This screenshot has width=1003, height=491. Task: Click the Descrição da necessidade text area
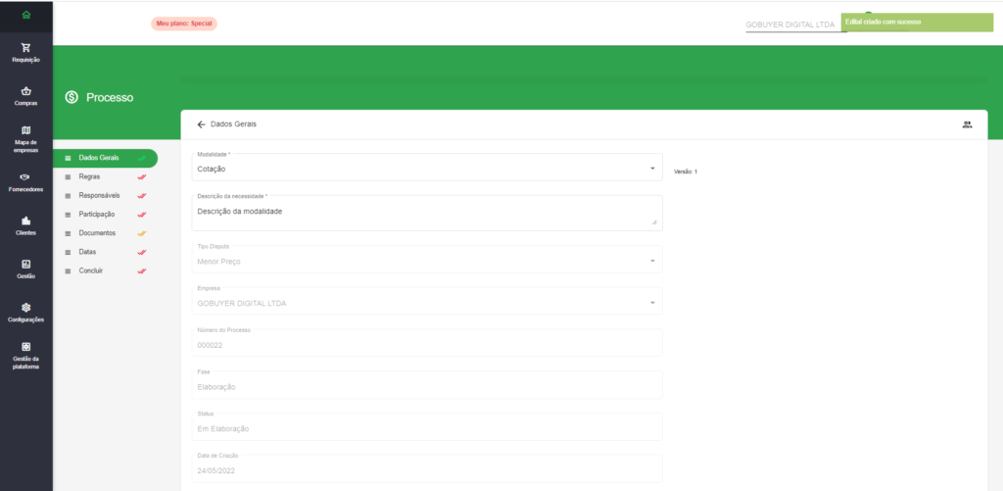(427, 214)
